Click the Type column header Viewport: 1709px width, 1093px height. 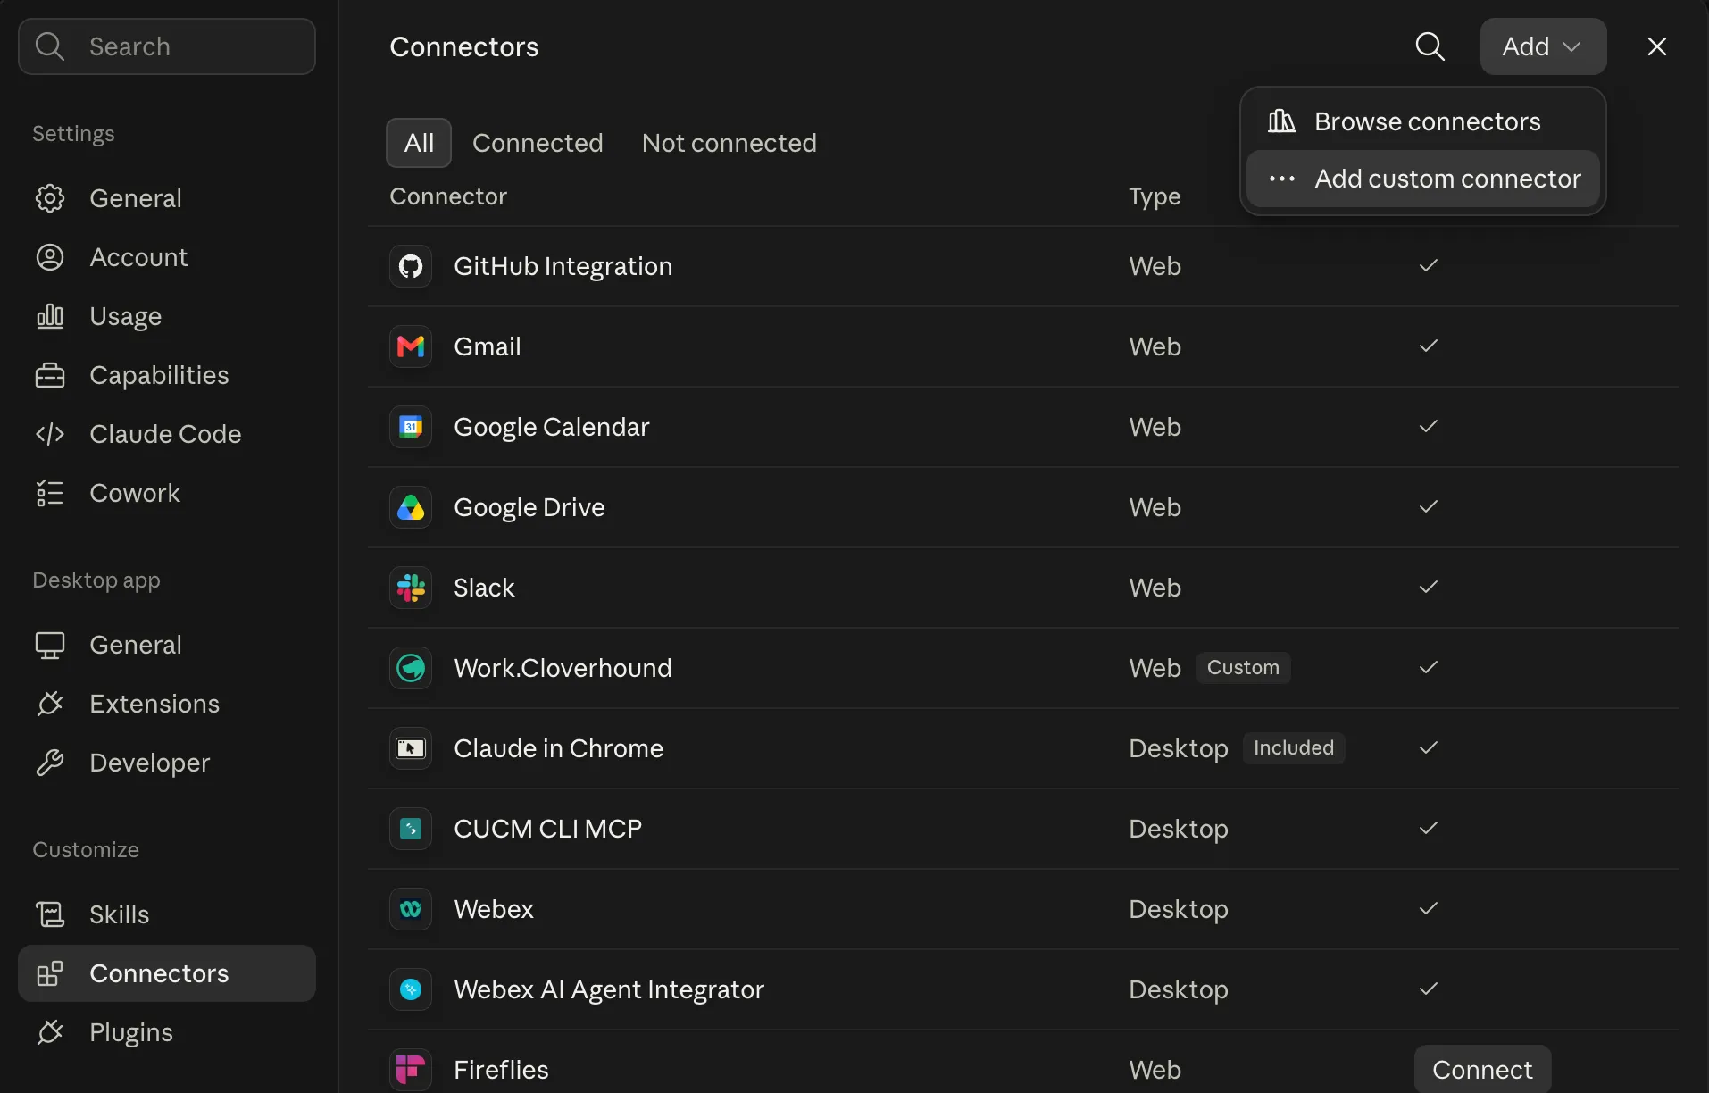tap(1155, 196)
